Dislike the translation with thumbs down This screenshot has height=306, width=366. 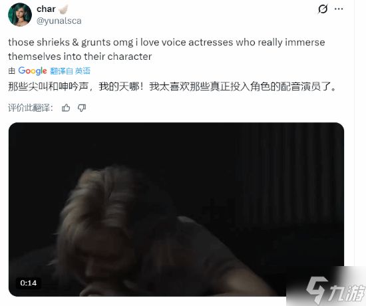coord(82,108)
